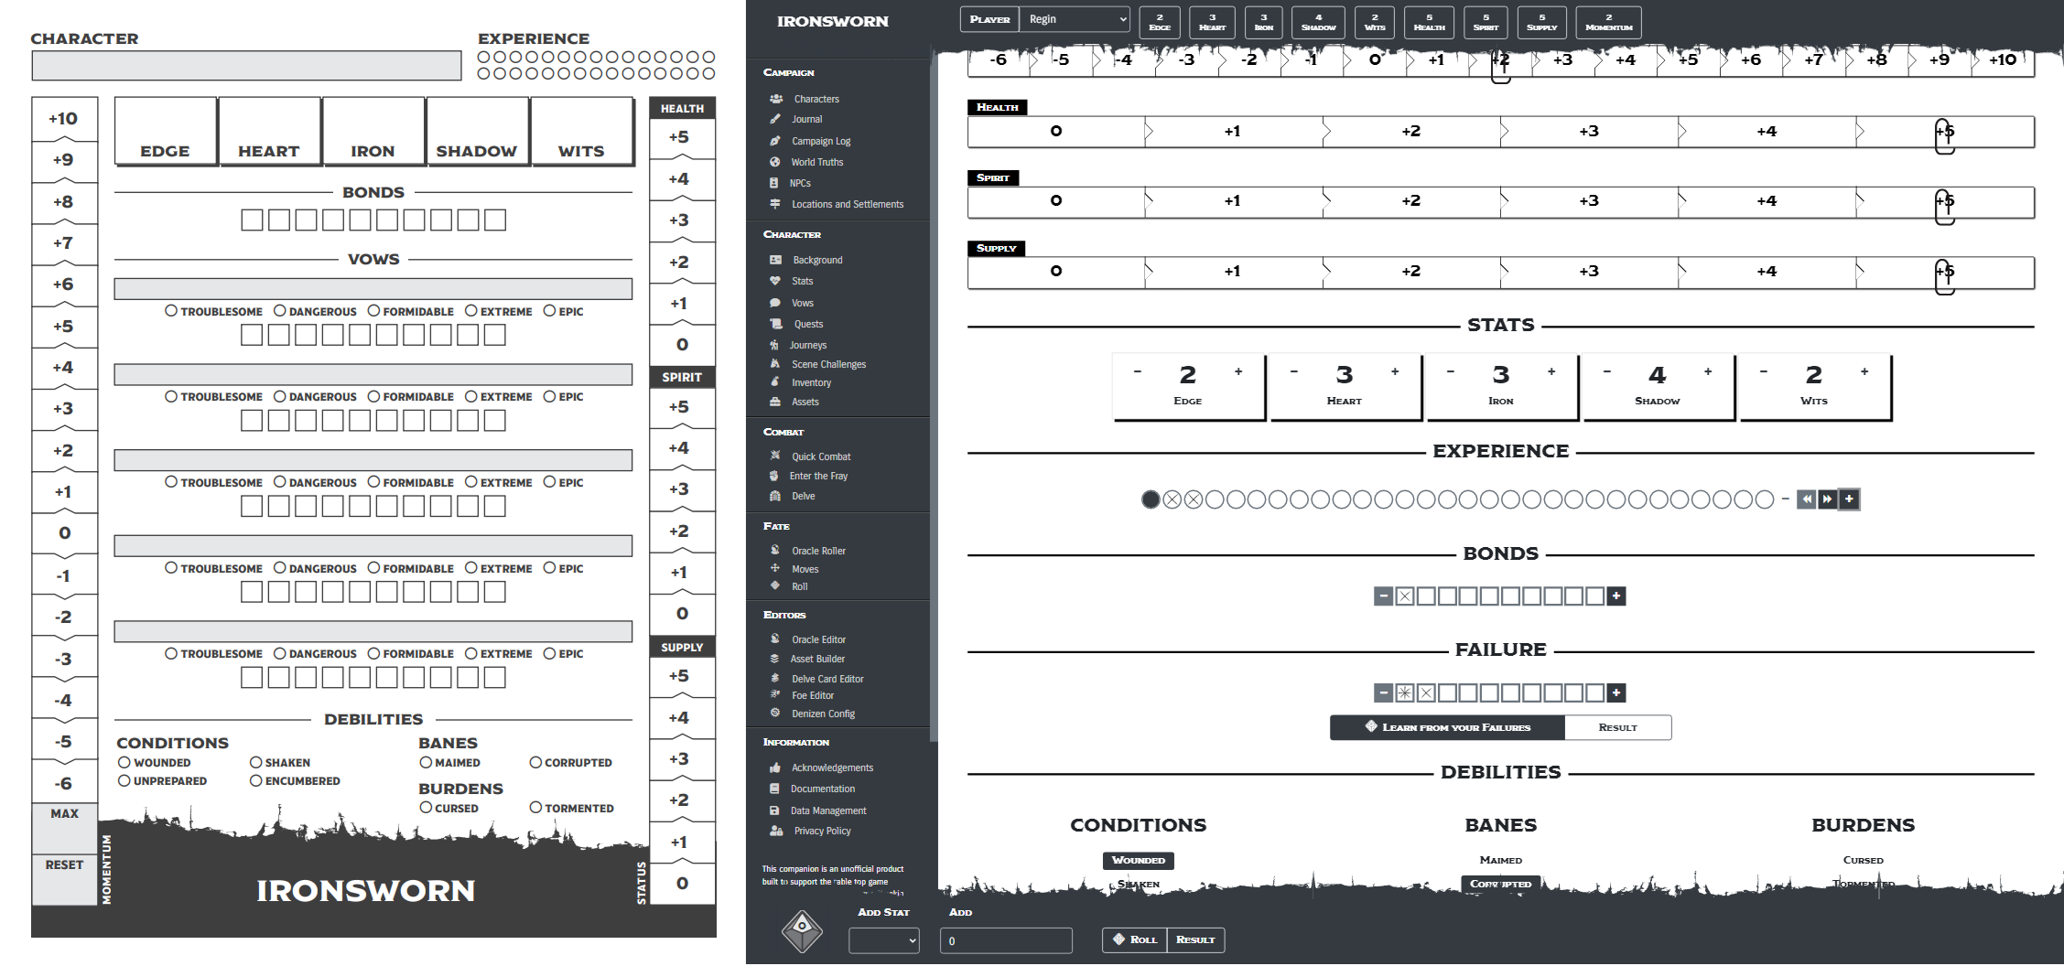Click the Add number input field
The width and height of the screenshot is (2064, 966).
[1006, 940]
